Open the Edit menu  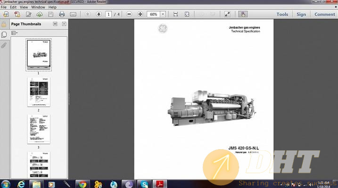(13, 7)
